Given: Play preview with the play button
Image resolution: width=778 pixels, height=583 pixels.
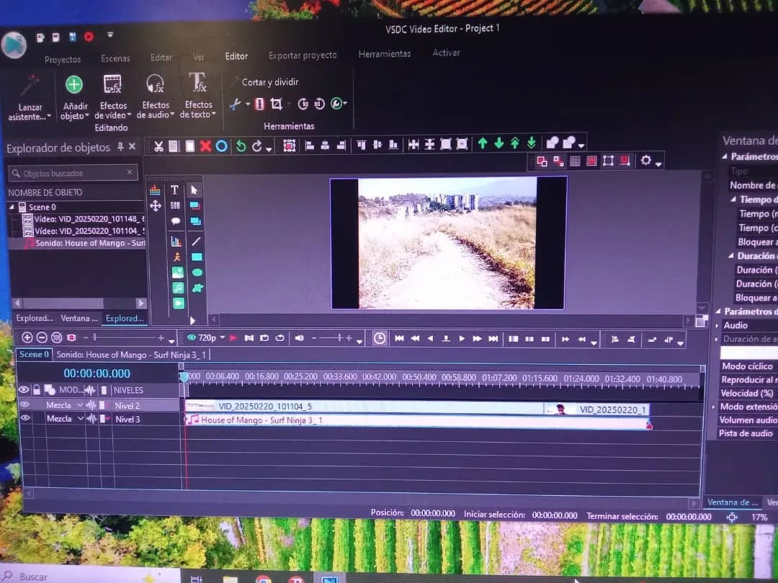Looking at the screenshot, I should (x=462, y=338).
